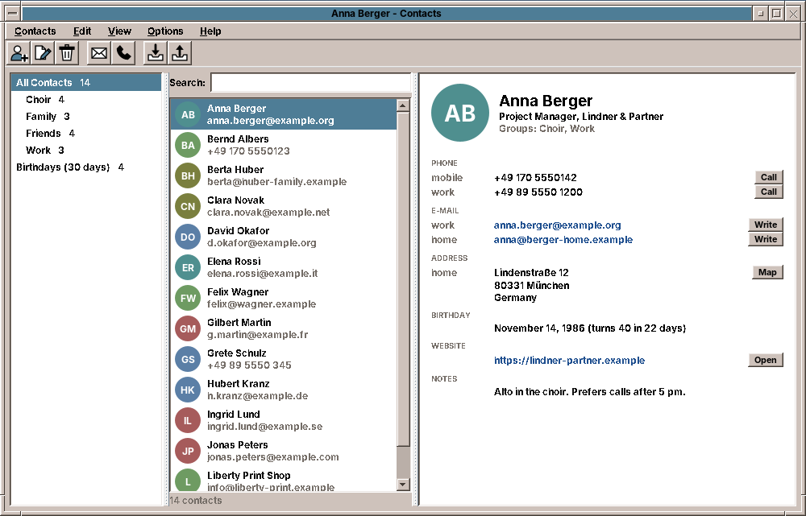Click the CN avatar of Clara Novak
This screenshot has height=516, width=806.
(188, 206)
